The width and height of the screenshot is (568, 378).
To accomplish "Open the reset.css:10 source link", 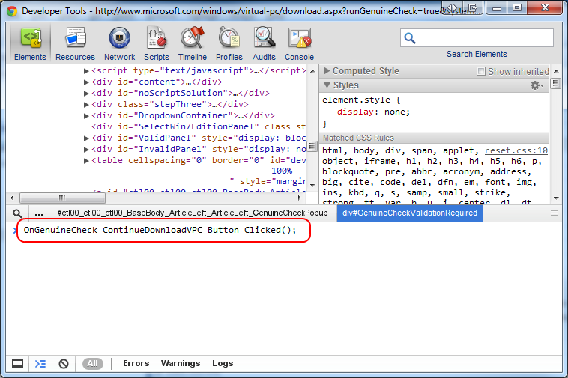I will click(516, 150).
